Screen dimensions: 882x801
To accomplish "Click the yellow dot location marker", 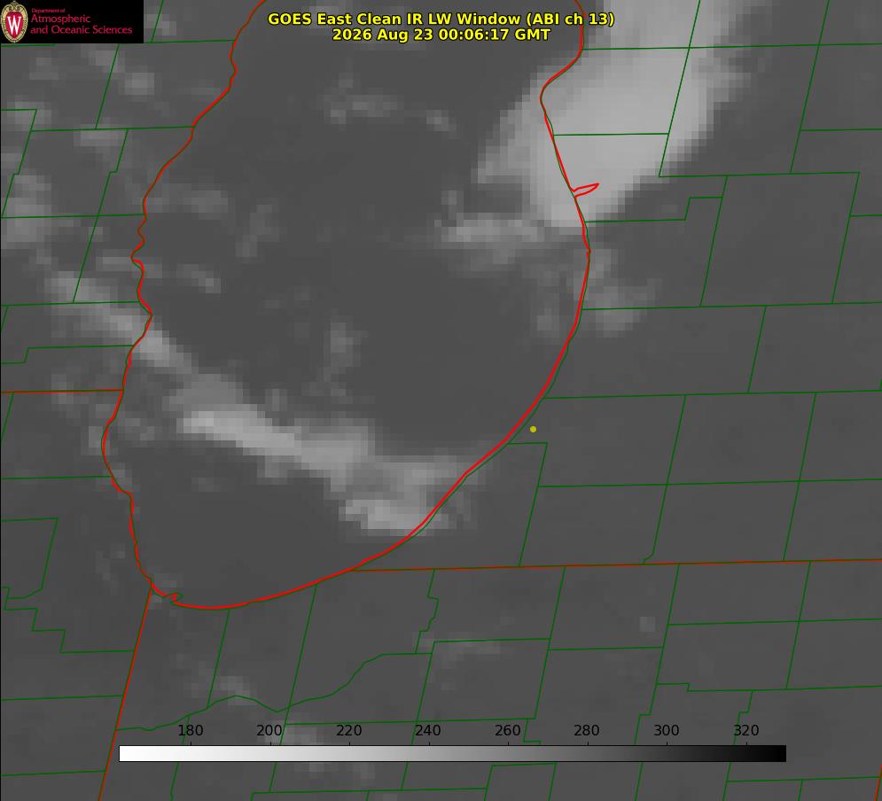I will click(x=533, y=429).
